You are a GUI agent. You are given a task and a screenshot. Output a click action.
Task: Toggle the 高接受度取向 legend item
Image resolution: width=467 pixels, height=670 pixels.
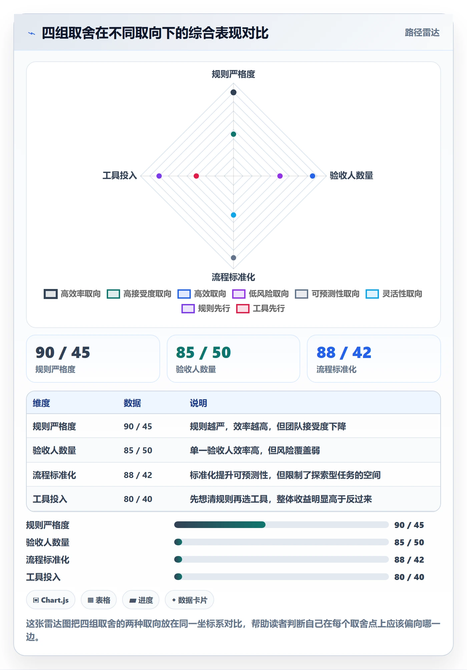click(x=139, y=294)
